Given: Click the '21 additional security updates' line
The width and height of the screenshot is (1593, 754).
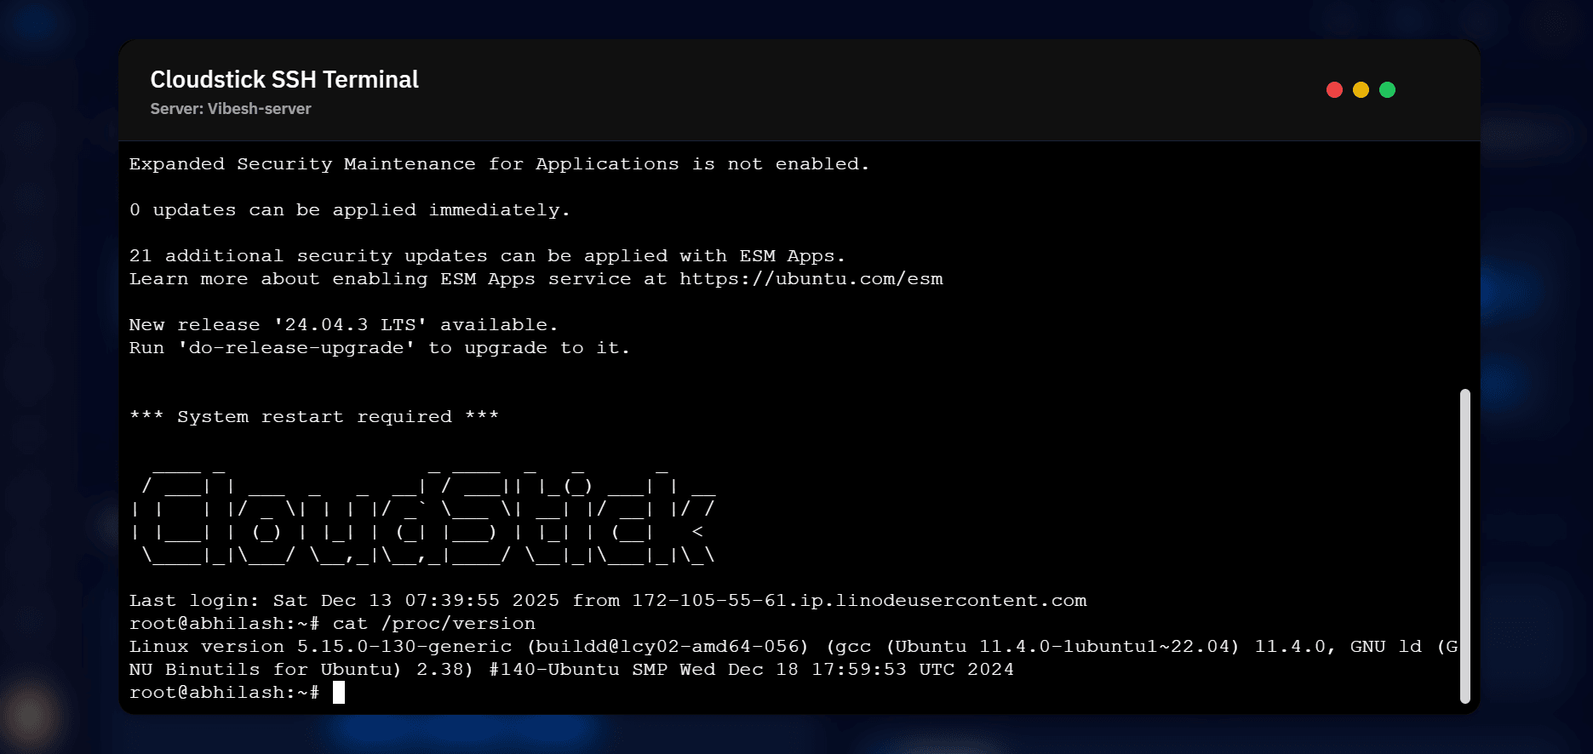Looking at the screenshot, I should (486, 256).
